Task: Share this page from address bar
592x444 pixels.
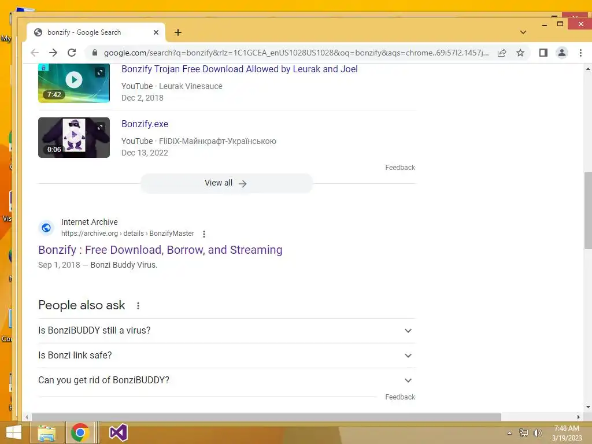Action: (x=502, y=53)
